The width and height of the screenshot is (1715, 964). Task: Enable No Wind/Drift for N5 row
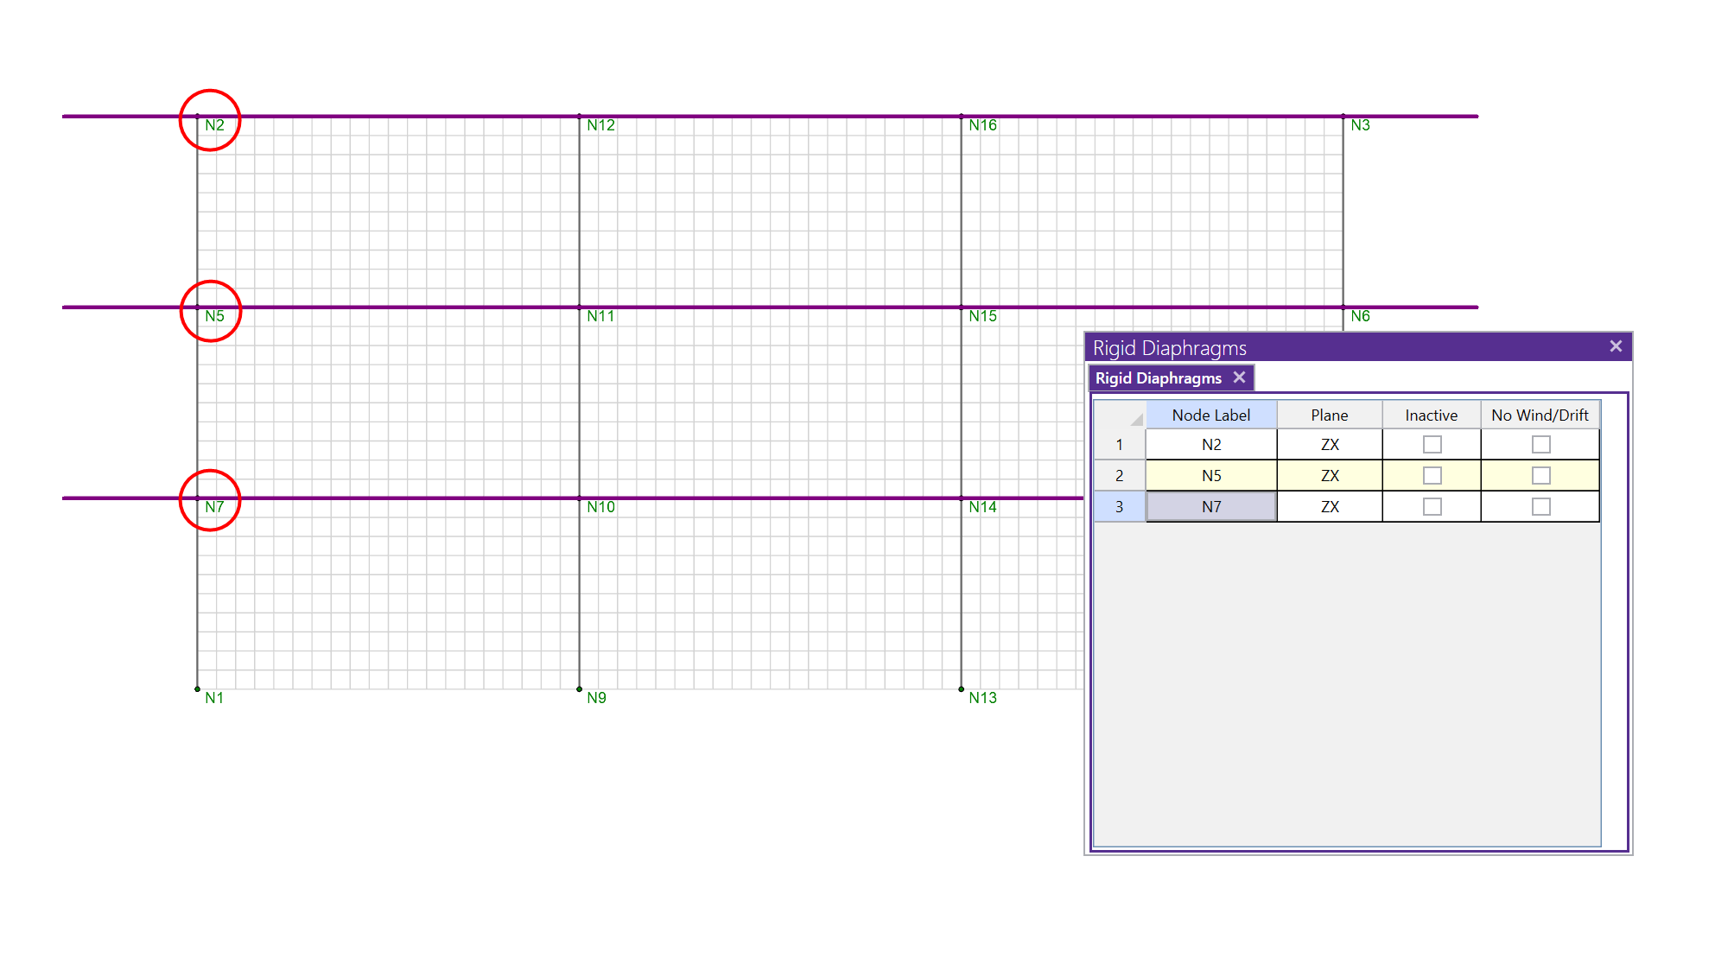point(1540,476)
